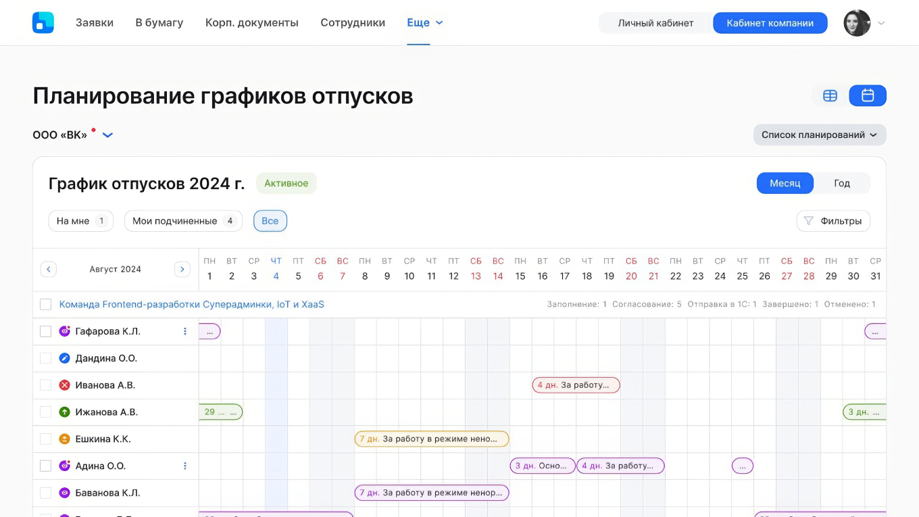Click the next month arrow beside Август 2024
919x517 pixels.
[x=182, y=269]
